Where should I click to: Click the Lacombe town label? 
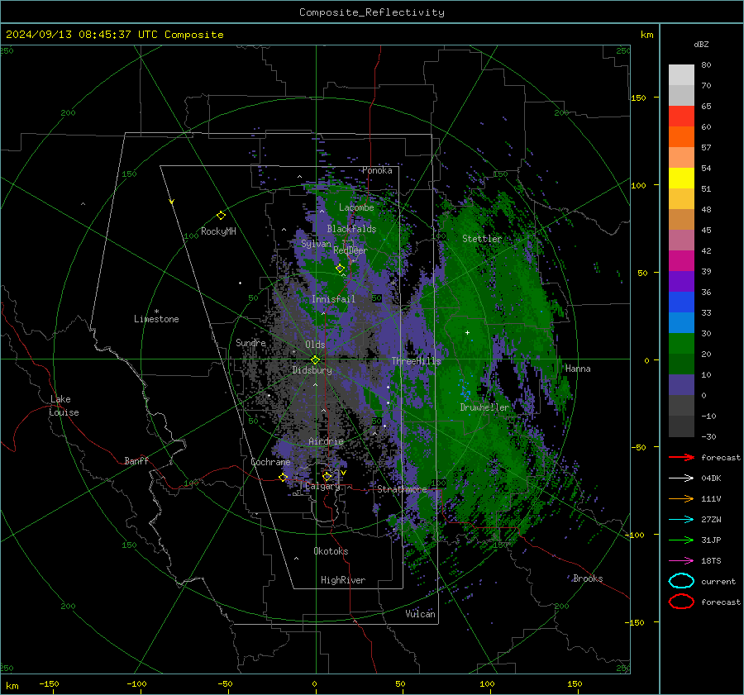[x=356, y=207]
